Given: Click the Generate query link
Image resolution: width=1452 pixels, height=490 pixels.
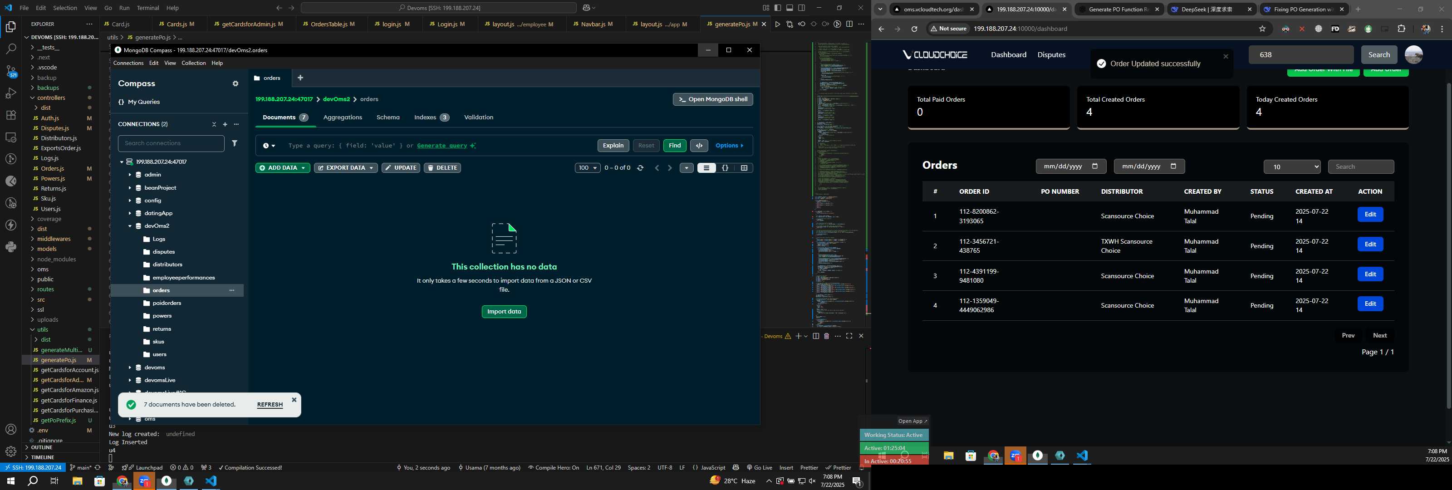Looking at the screenshot, I should (442, 146).
